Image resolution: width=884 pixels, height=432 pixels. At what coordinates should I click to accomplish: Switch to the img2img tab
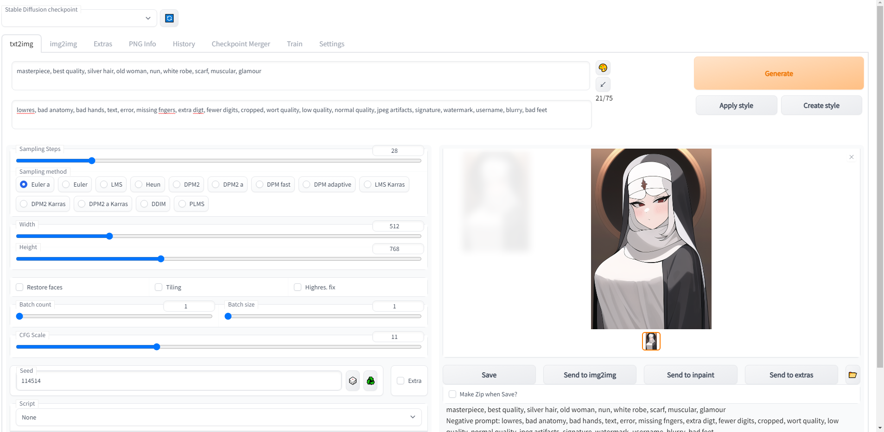(64, 44)
